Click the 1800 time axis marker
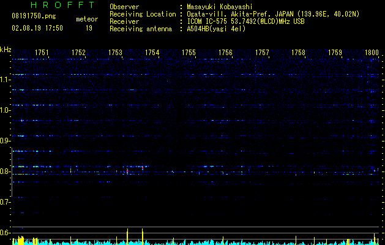 (x=372, y=52)
